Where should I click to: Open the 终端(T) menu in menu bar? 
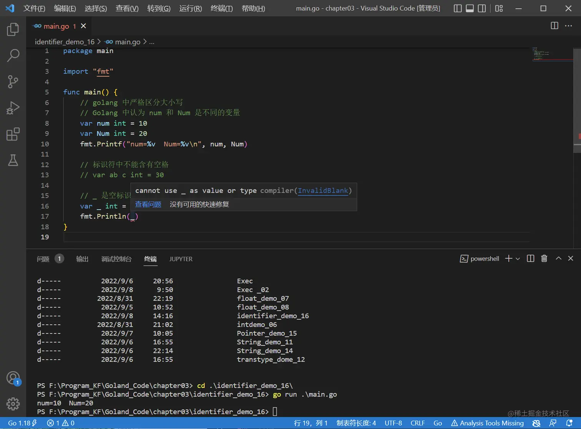[x=221, y=8]
